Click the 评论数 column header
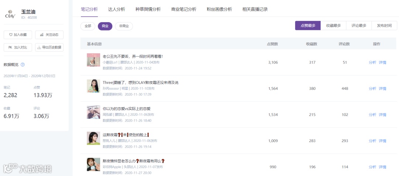The image size is (399, 176). click(344, 44)
